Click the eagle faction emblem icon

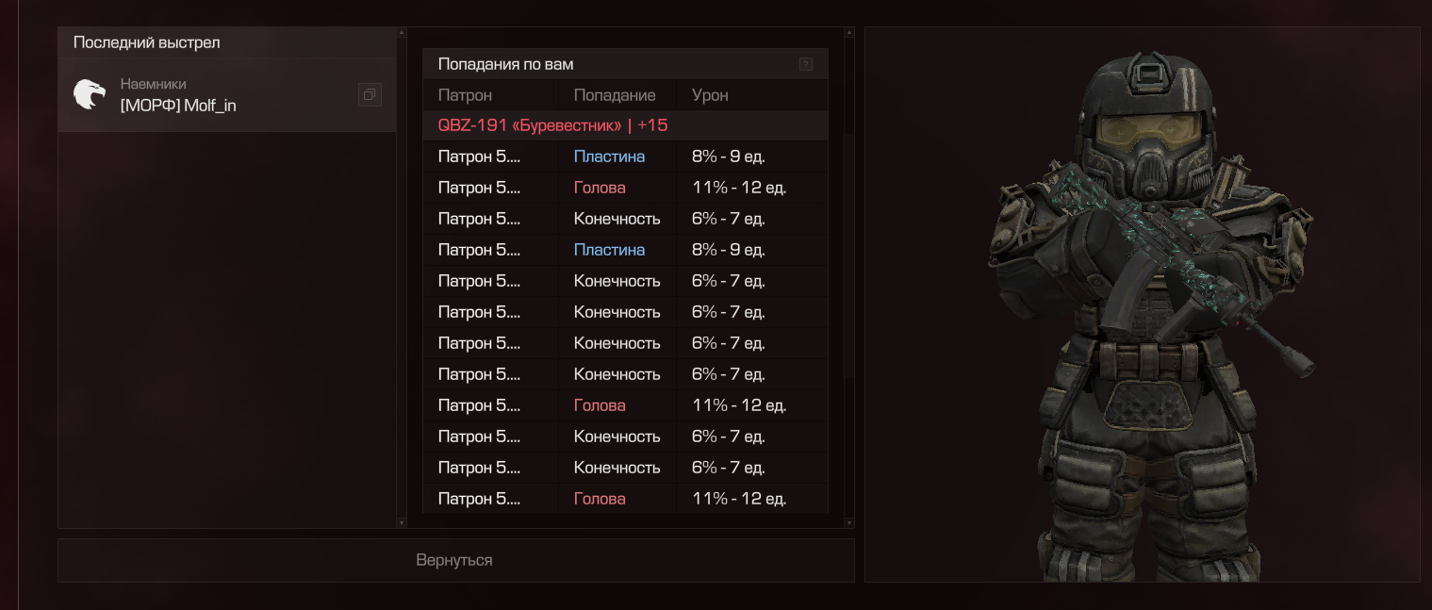point(90,94)
